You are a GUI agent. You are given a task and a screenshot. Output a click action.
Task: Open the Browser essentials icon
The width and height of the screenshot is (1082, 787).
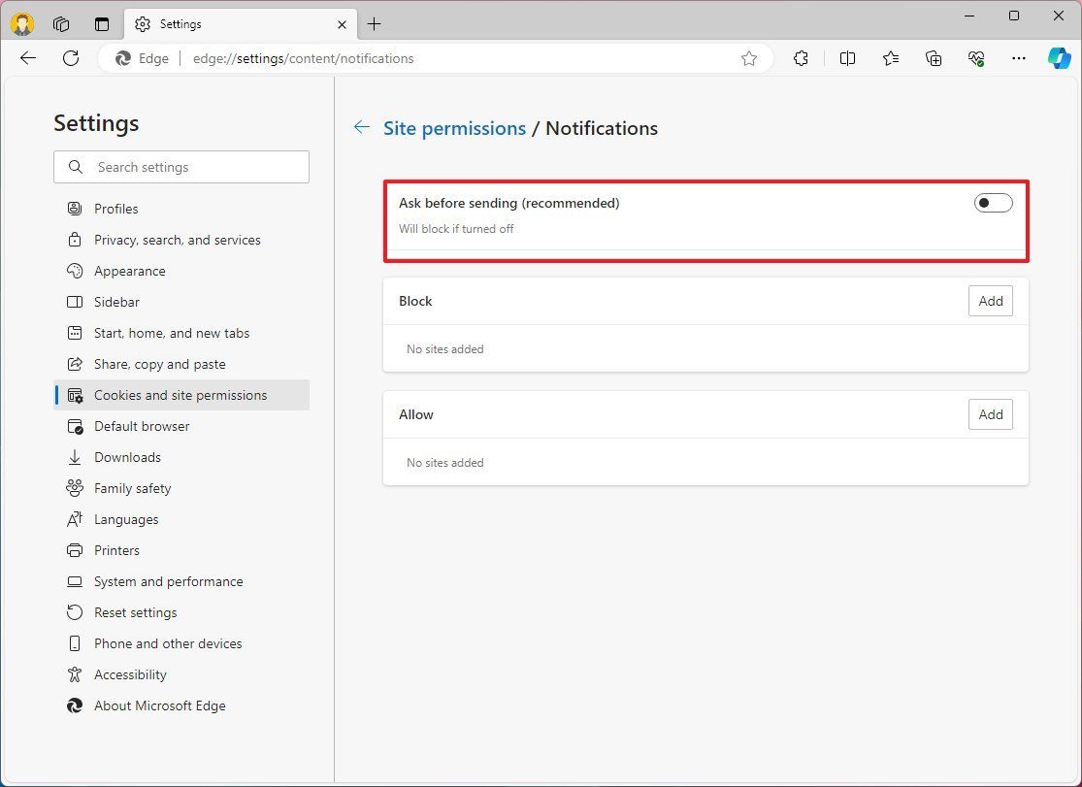[976, 58]
